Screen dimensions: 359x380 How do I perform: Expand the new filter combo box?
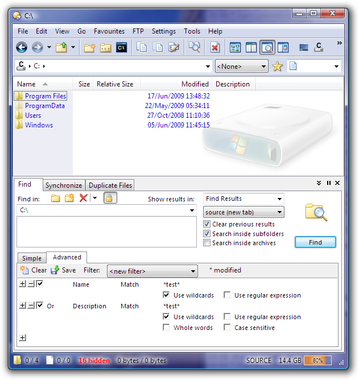click(x=152, y=271)
